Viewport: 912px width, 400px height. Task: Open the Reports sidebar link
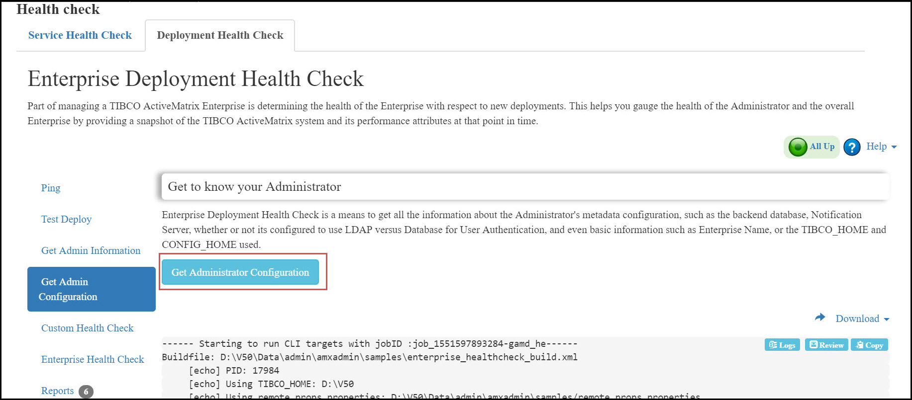pyautogui.click(x=57, y=391)
